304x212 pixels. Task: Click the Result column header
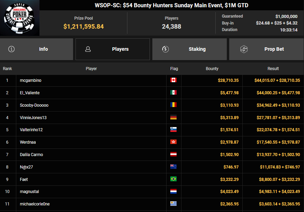pyautogui.click(x=273, y=69)
